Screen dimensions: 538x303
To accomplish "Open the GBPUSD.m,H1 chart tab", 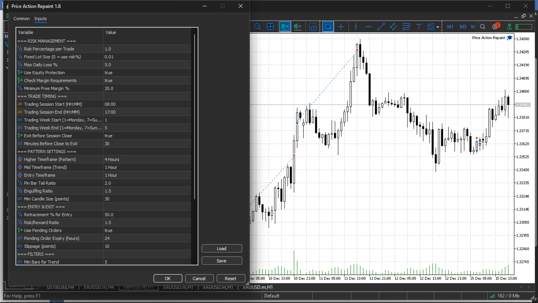I will [138, 287].
